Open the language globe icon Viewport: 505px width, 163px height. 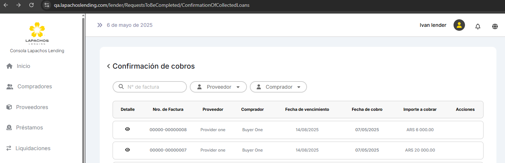[495, 26]
